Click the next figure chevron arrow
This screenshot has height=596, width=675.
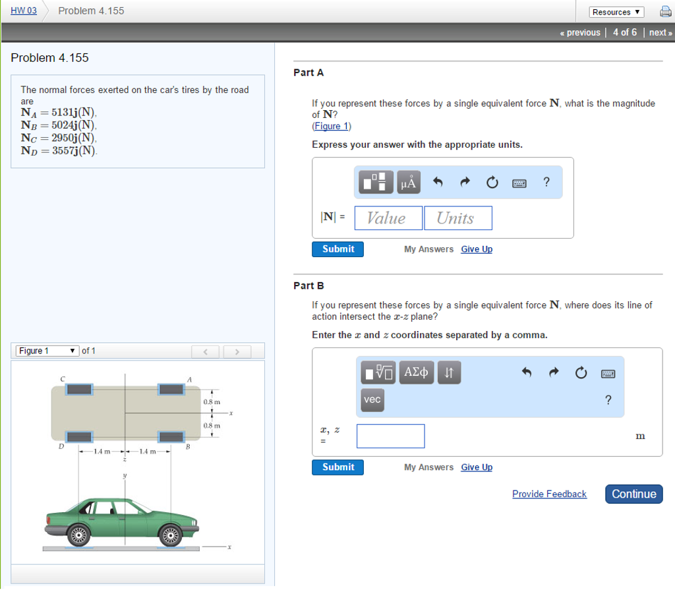237,351
